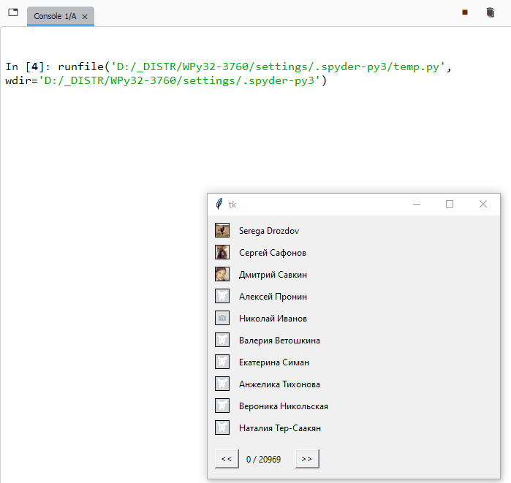Maximize the tk window
This screenshot has height=483, width=511.
pos(450,205)
